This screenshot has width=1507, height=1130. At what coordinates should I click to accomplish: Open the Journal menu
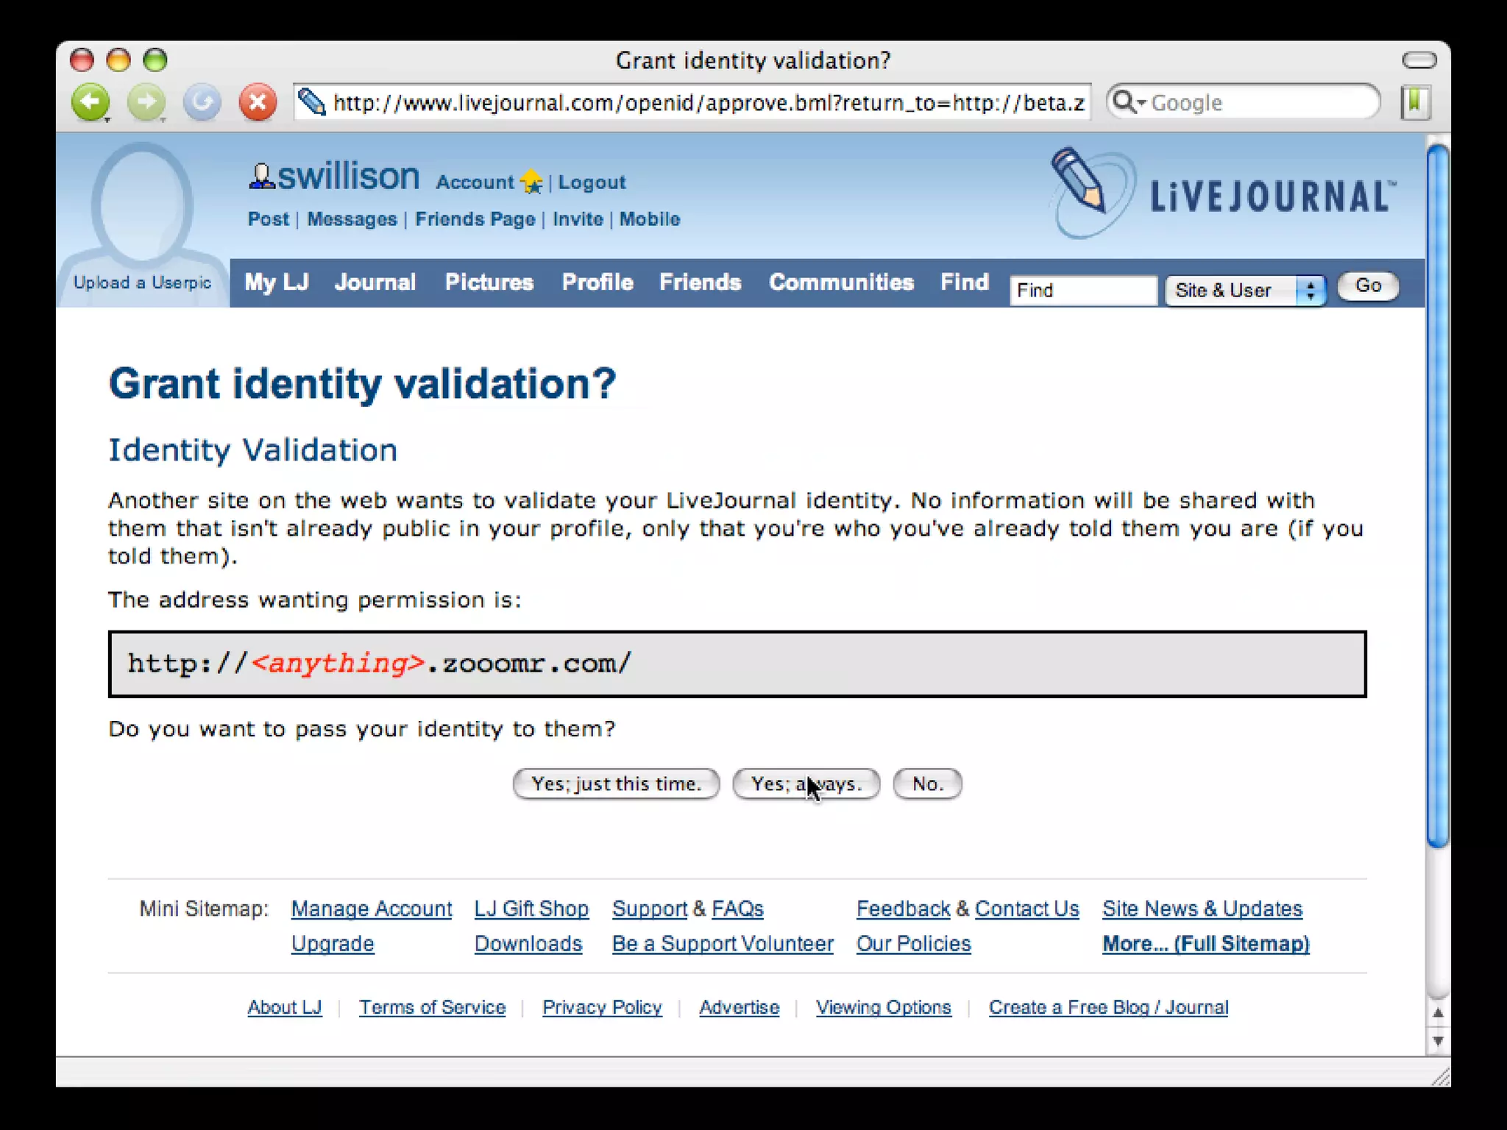pos(375,282)
